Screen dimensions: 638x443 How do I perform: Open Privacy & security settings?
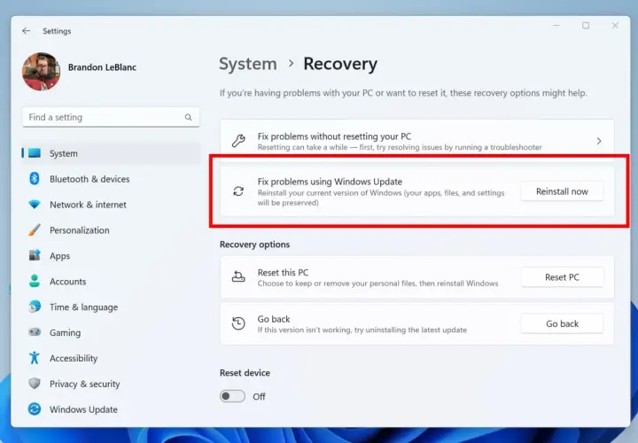point(85,384)
